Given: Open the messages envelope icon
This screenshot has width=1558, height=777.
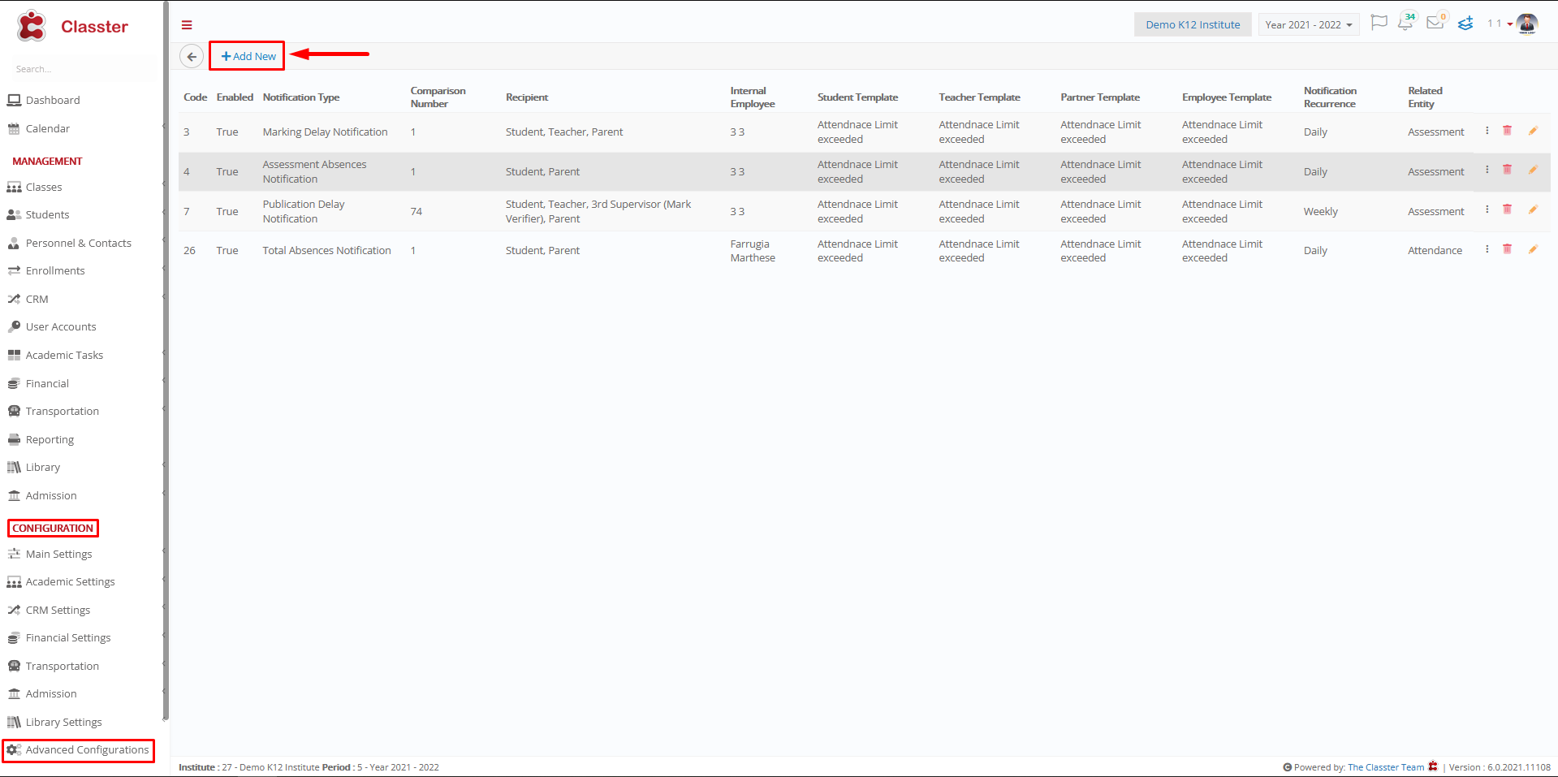Looking at the screenshot, I should pyautogui.click(x=1435, y=23).
